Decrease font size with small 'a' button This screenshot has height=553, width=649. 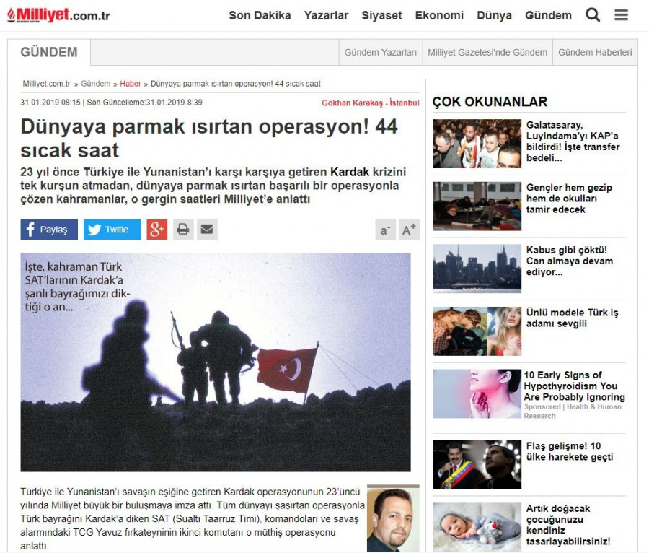(385, 230)
